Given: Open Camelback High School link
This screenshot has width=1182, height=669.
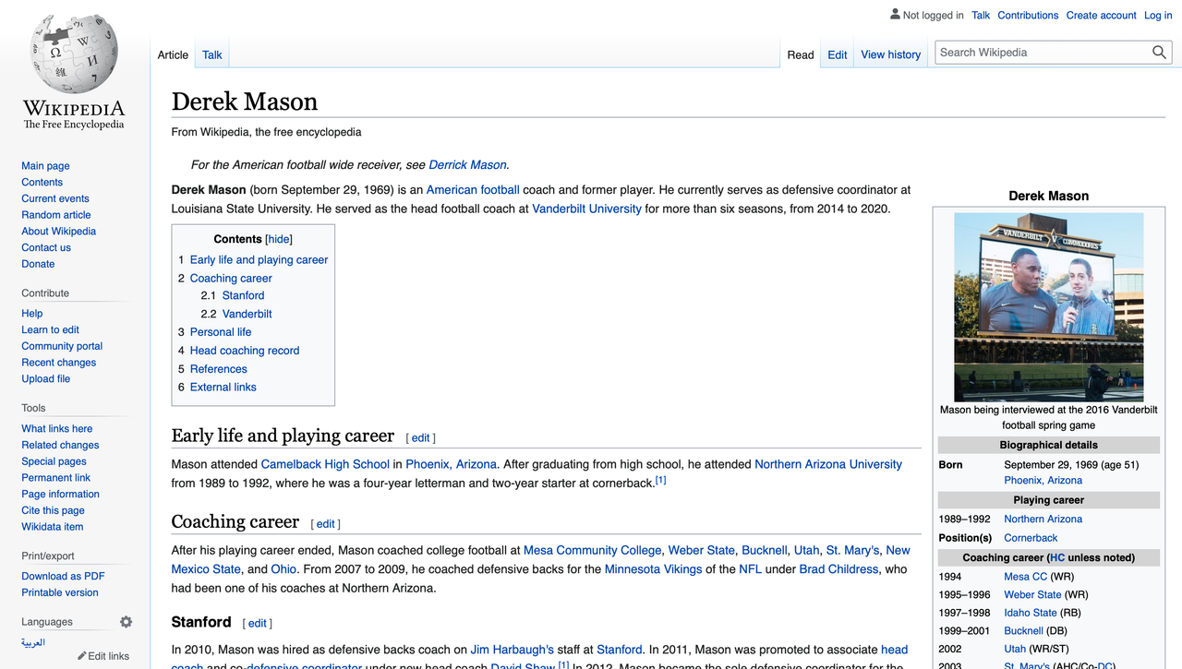Looking at the screenshot, I should coord(325,464).
